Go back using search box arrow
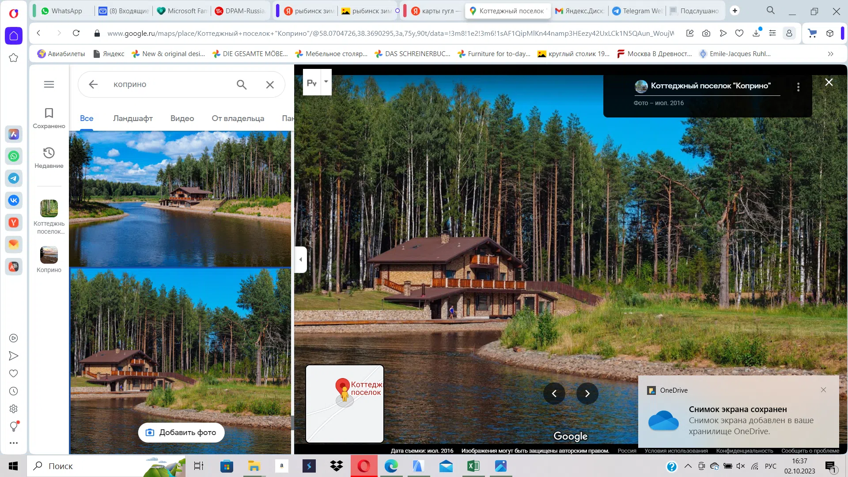The height and width of the screenshot is (477, 848). [x=93, y=84]
